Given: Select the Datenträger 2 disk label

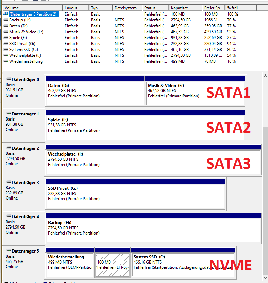Looking at the screenshot, I should coord(25,148).
